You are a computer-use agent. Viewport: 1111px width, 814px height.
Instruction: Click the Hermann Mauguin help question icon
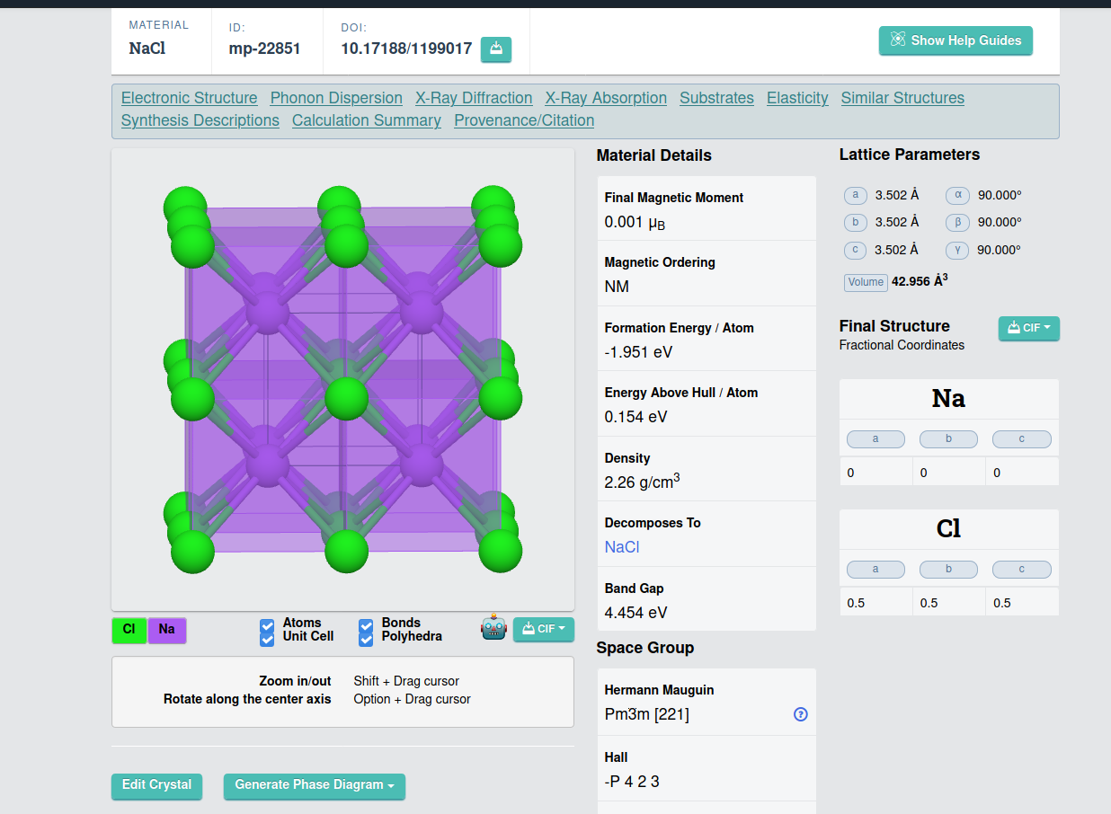click(801, 714)
